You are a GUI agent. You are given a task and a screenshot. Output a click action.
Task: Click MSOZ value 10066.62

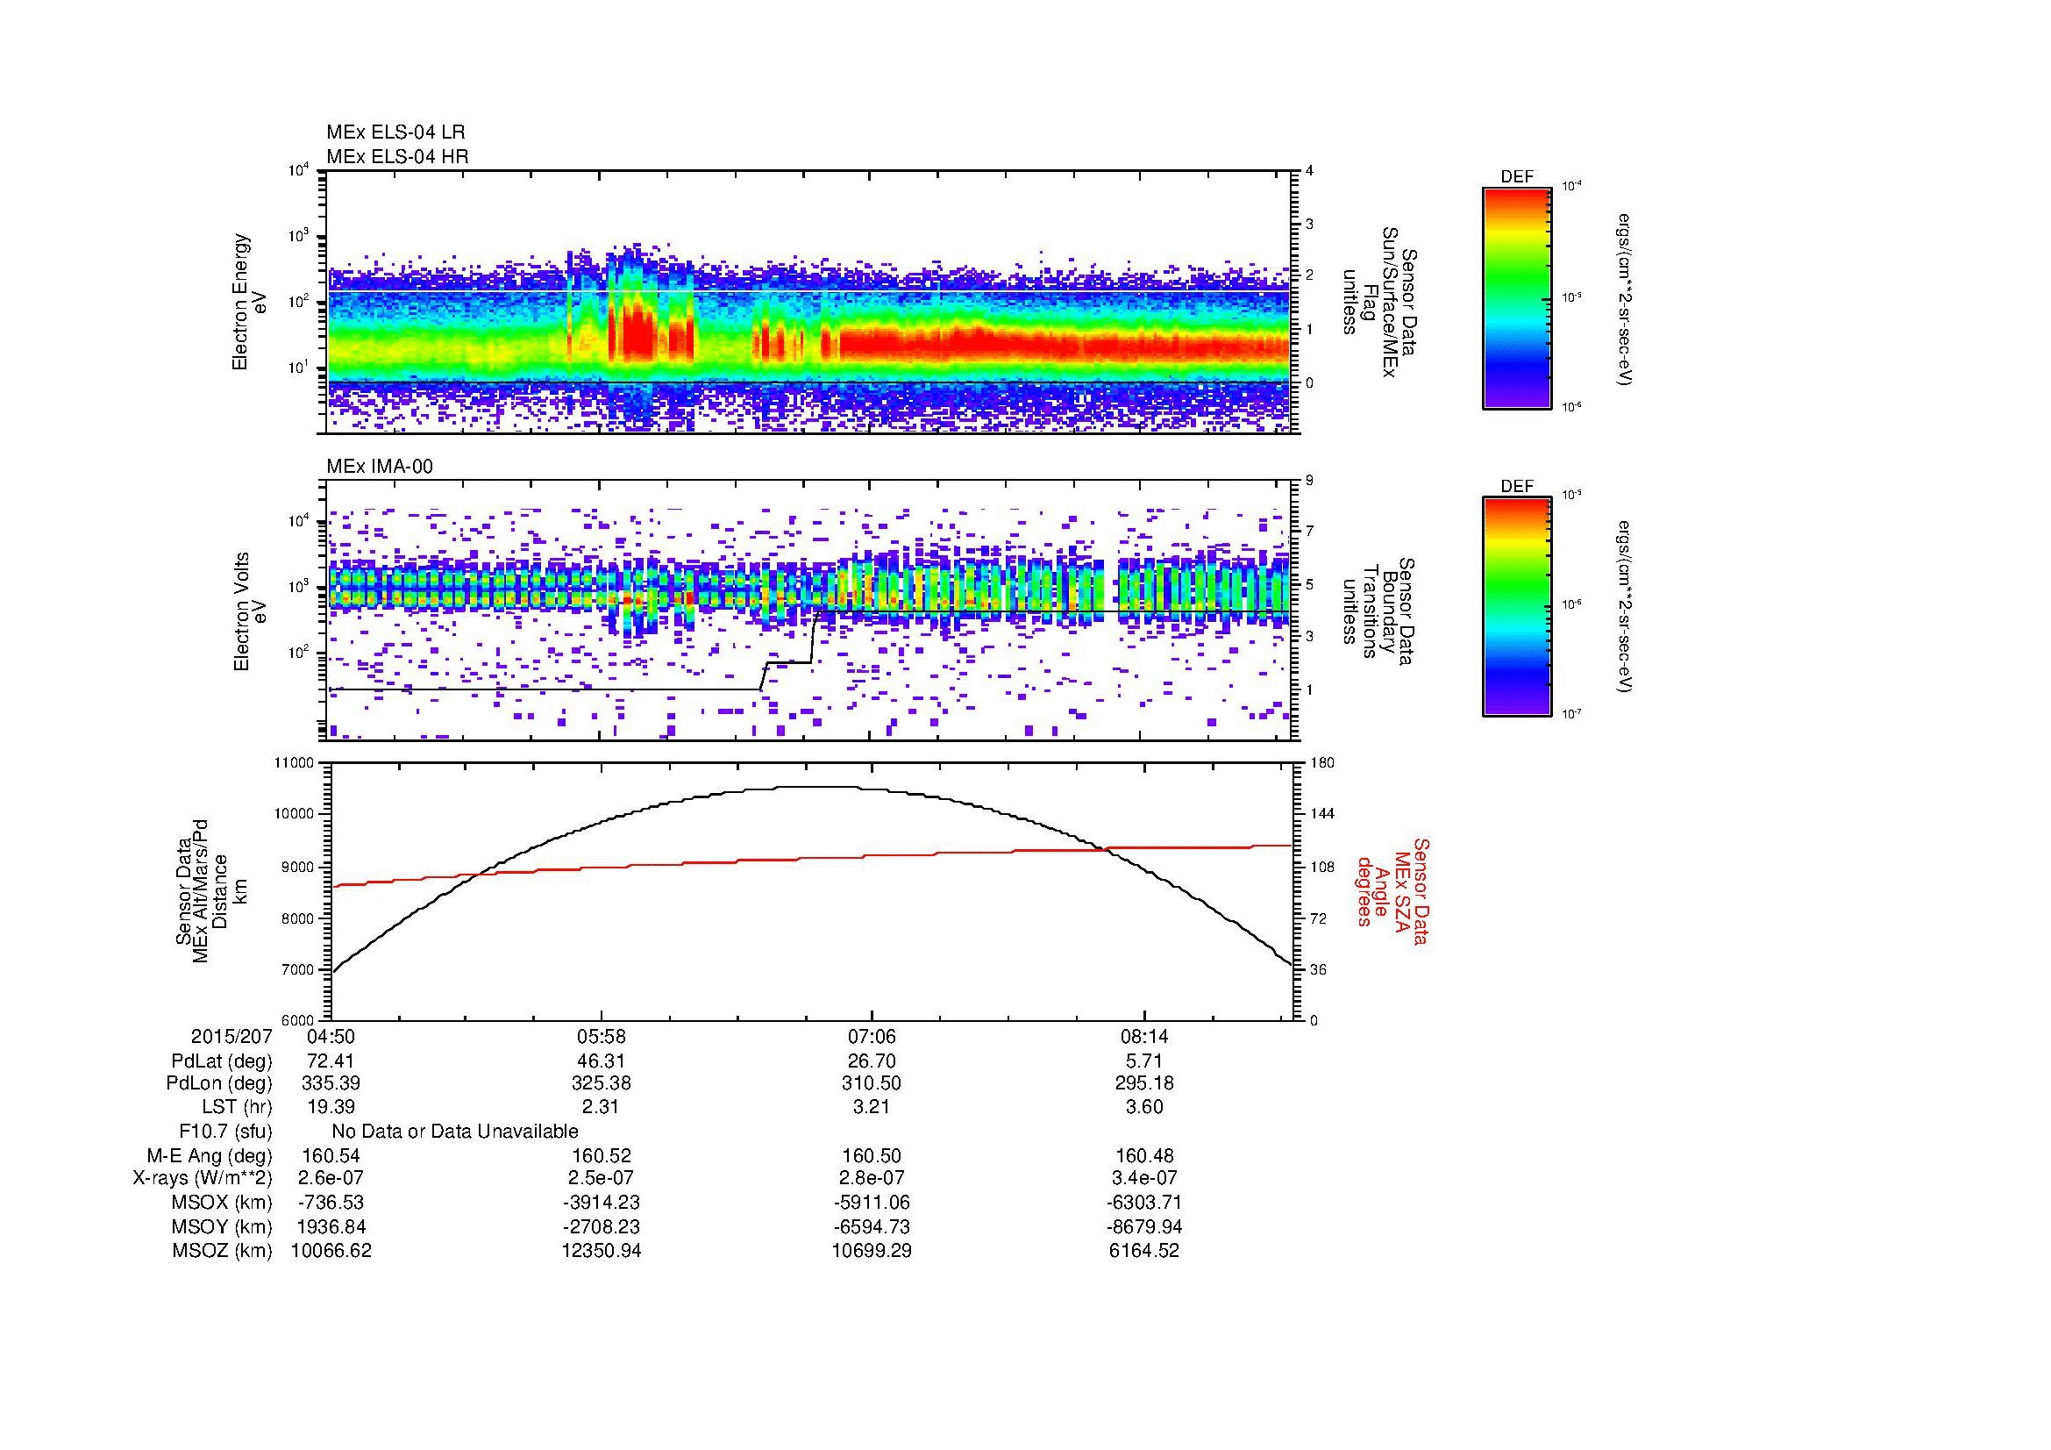tap(331, 1251)
